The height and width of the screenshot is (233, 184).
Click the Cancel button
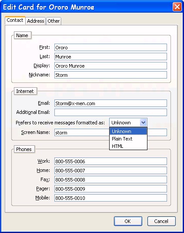tap(161, 221)
